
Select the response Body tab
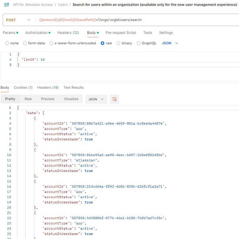tap(5, 88)
